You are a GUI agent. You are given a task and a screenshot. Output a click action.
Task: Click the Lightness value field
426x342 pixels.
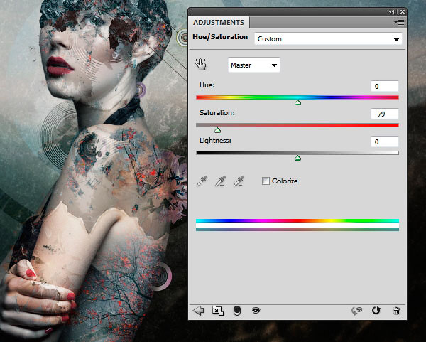click(384, 141)
